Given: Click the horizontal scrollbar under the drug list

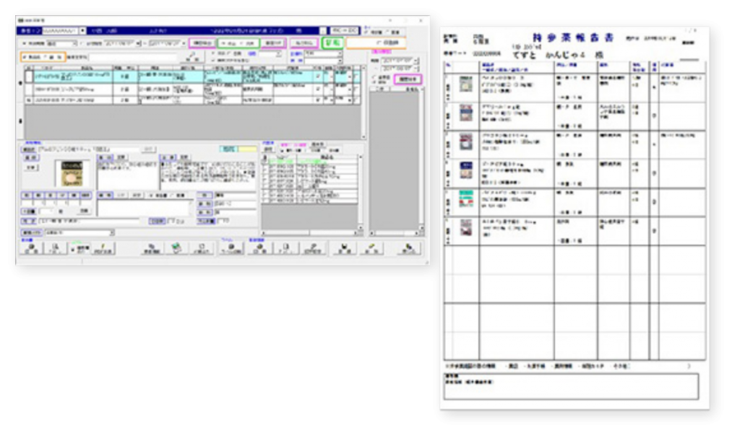Looking at the screenshot, I should pos(309,232).
